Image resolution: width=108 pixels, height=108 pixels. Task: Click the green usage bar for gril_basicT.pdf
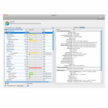pos(31,73)
